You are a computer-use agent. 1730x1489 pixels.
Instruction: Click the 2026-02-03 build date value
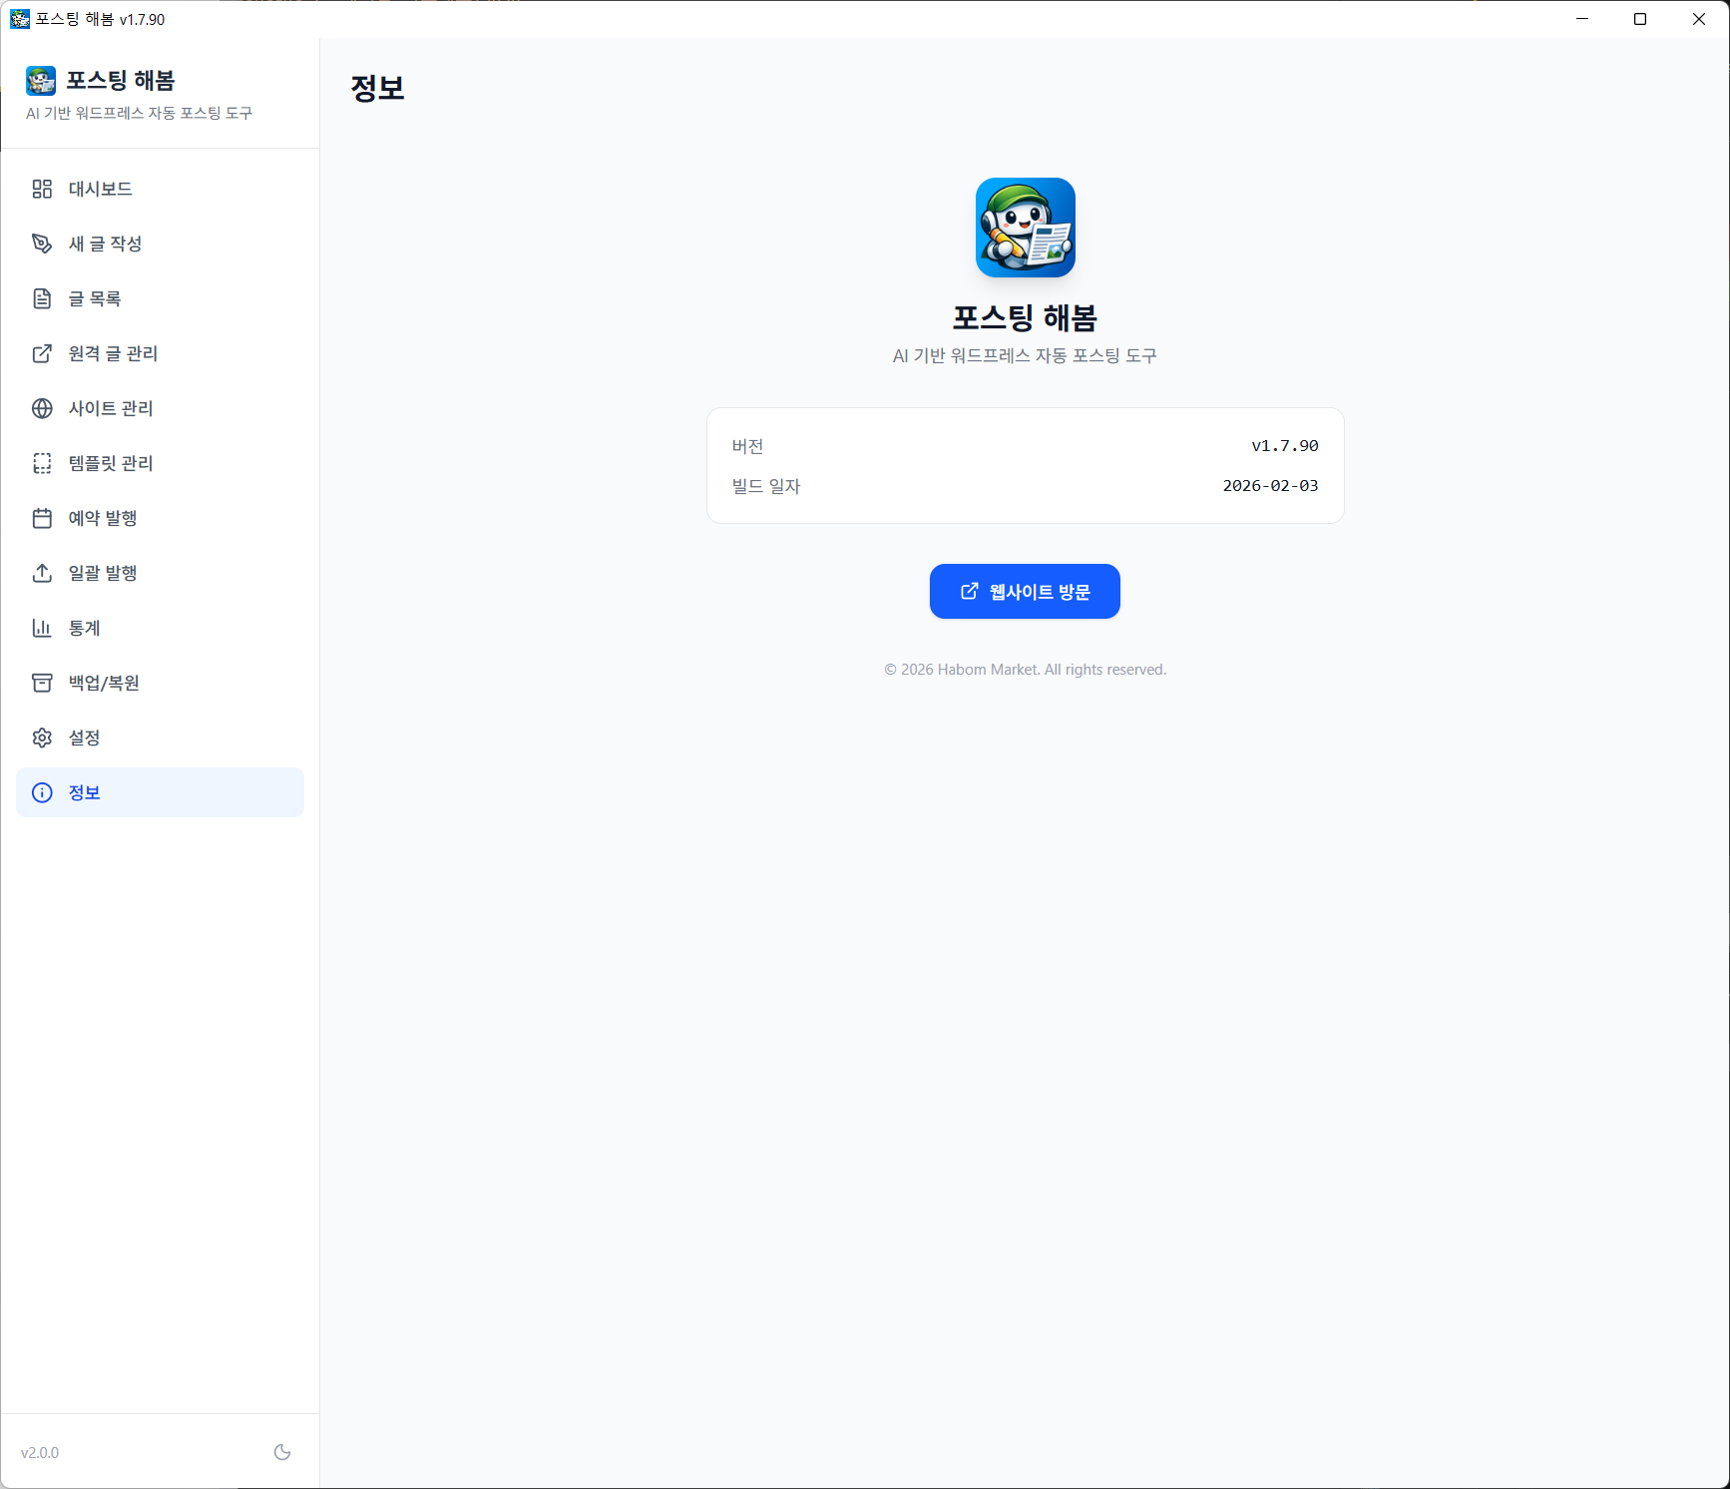tap(1270, 486)
